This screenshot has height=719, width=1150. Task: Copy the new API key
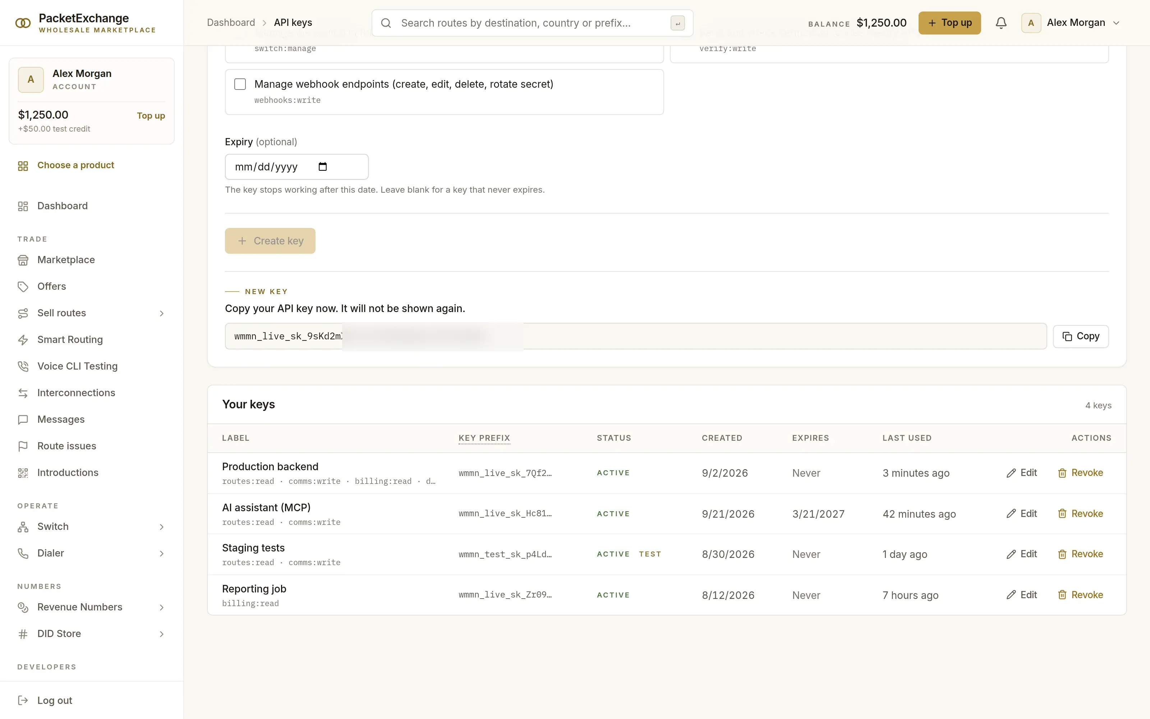[1081, 336]
